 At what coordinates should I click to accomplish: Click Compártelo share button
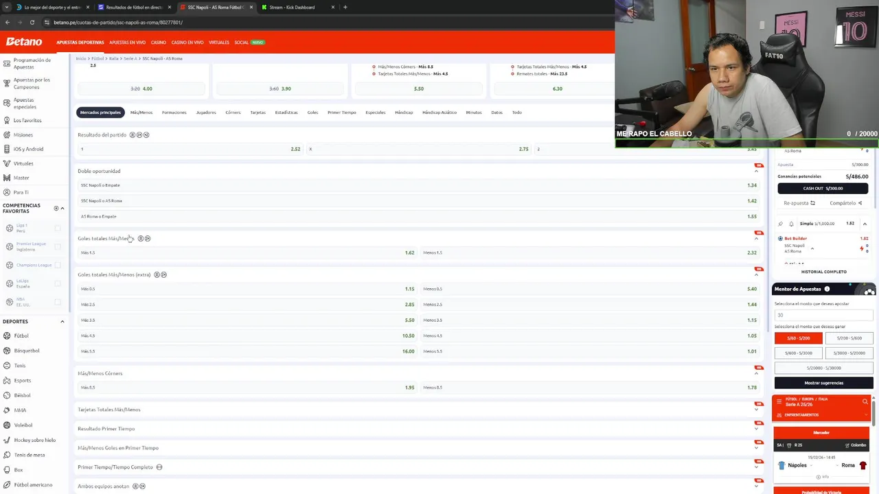point(846,203)
